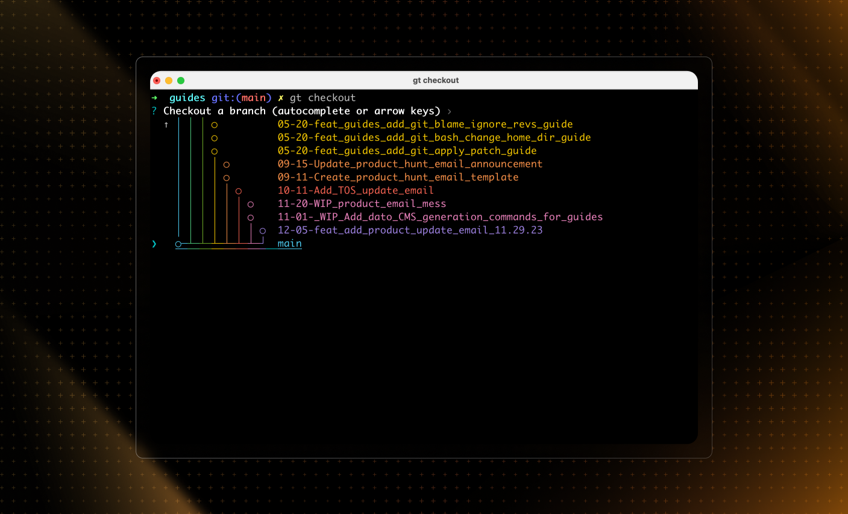The height and width of the screenshot is (514, 848).
Task: Click branch 11-20-WIP_product_email_mess label
Action: click(361, 203)
